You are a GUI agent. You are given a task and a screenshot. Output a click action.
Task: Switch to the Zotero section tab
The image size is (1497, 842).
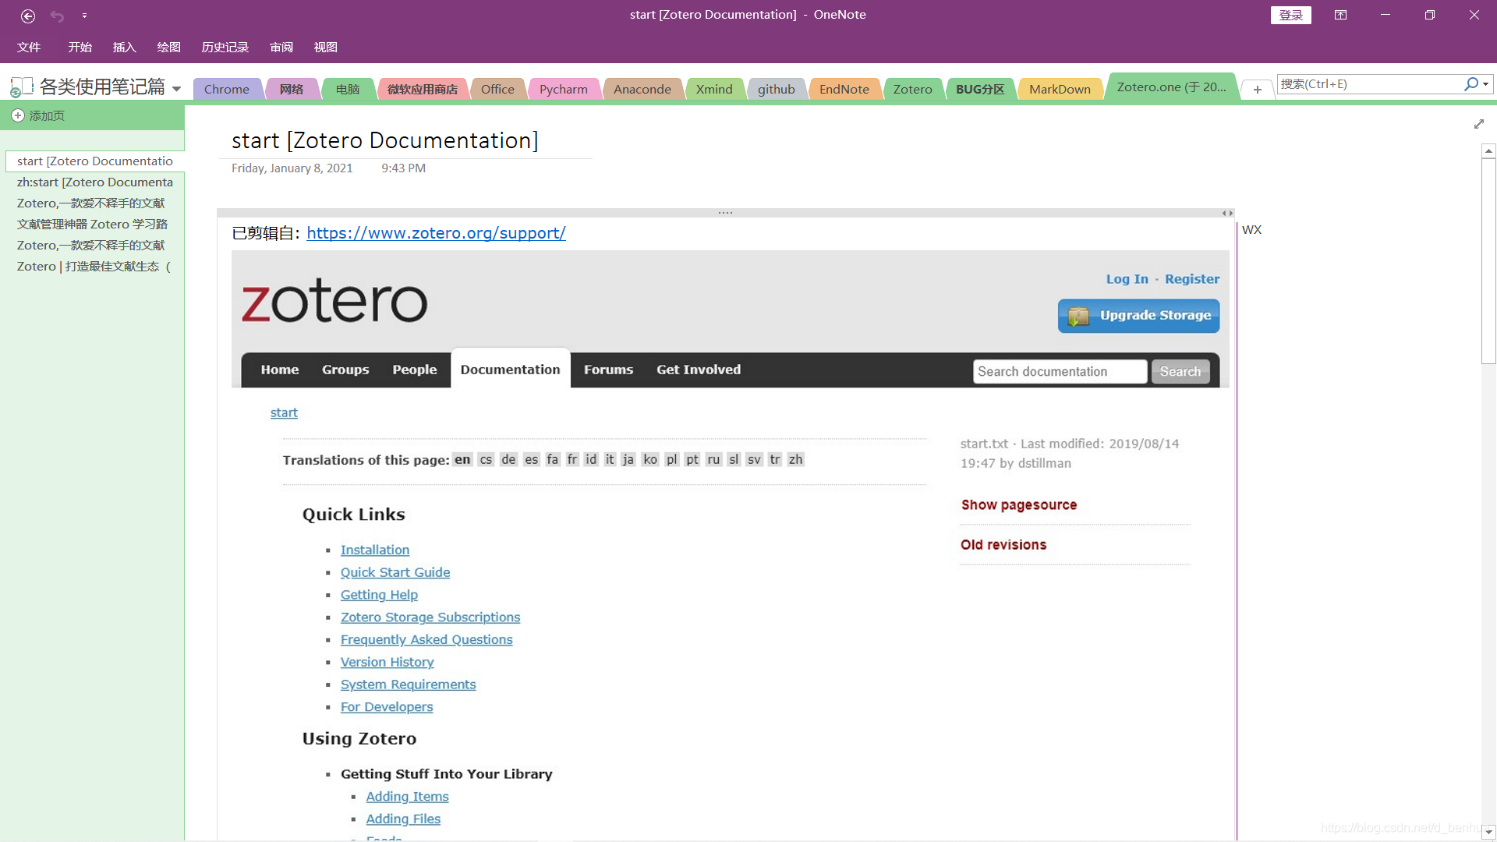(912, 89)
